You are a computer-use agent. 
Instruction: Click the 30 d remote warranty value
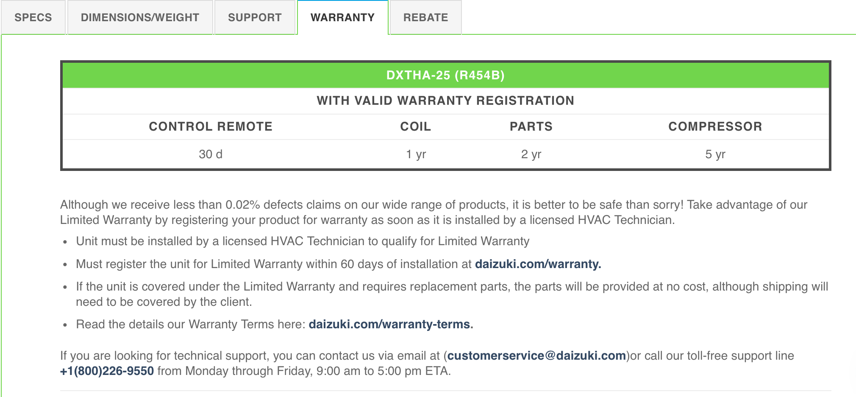(211, 154)
